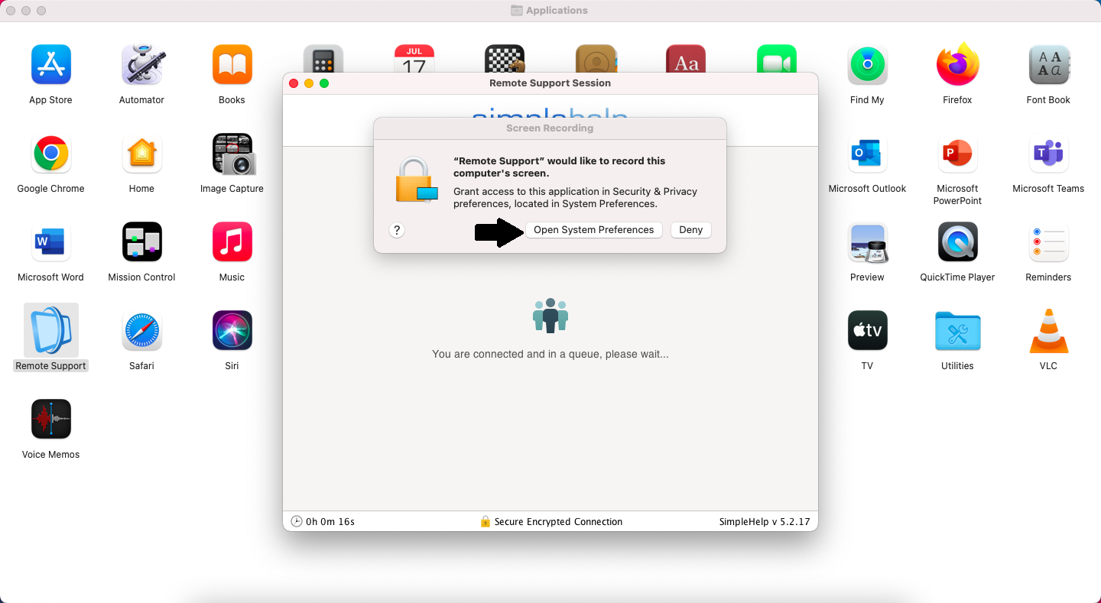Click the 0h 0m 16s elapsed time text
The height and width of the screenshot is (603, 1101).
click(x=330, y=522)
